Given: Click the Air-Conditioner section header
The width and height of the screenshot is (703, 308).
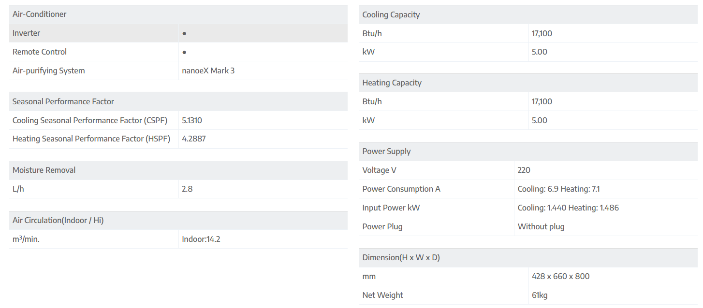Looking at the screenshot, I should pos(40,14).
